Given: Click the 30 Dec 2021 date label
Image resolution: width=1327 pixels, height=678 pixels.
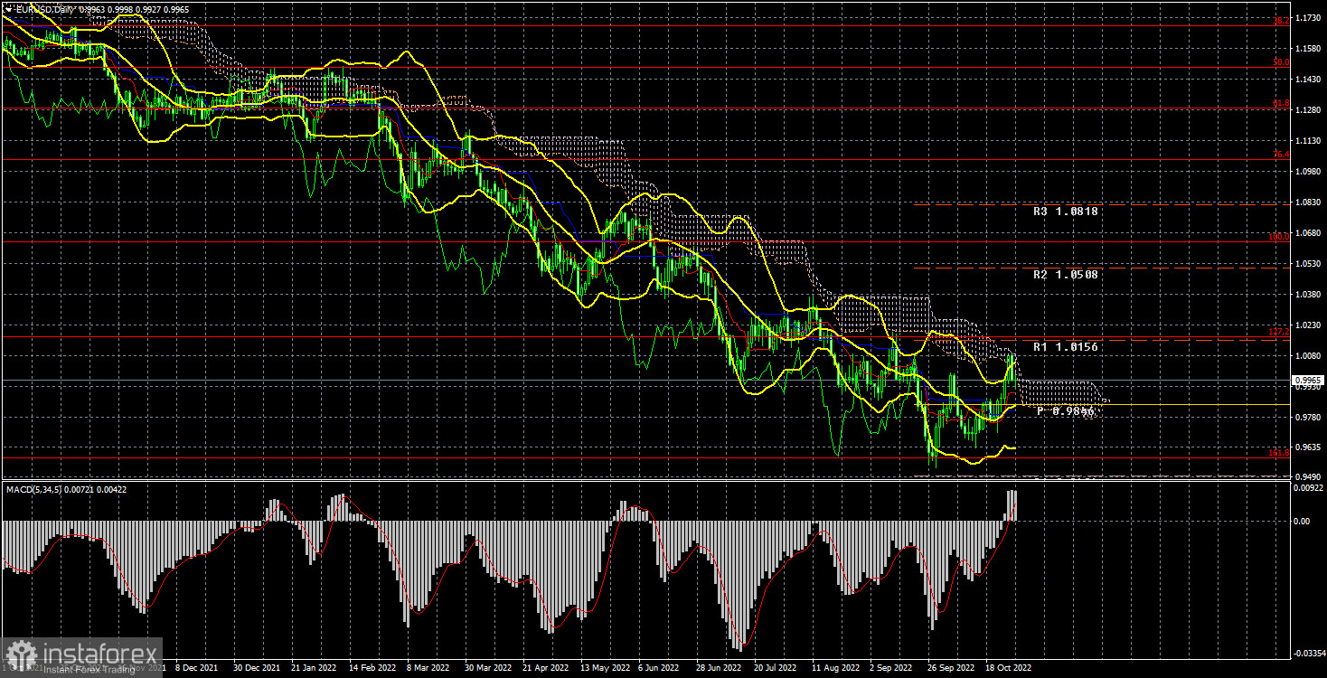Looking at the screenshot, I should pos(255,668).
